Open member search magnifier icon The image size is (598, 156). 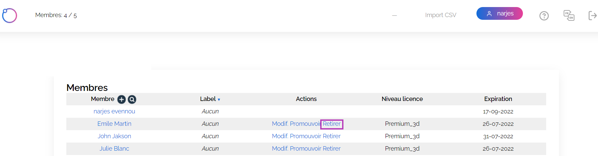click(x=132, y=99)
